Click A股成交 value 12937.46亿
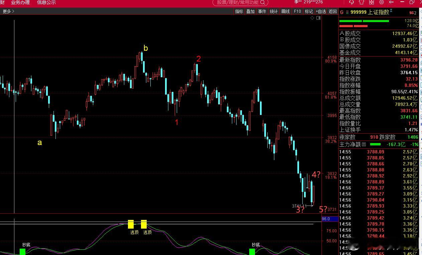422x255 pixels. (x=405, y=33)
